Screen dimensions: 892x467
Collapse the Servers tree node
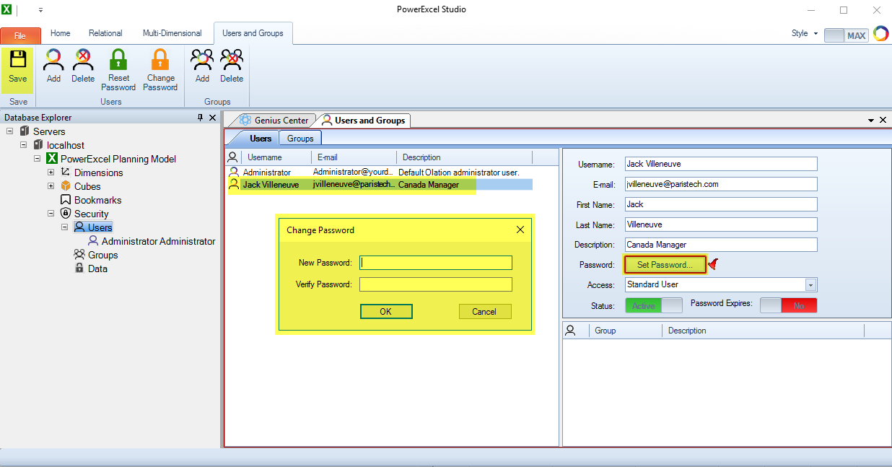point(9,131)
